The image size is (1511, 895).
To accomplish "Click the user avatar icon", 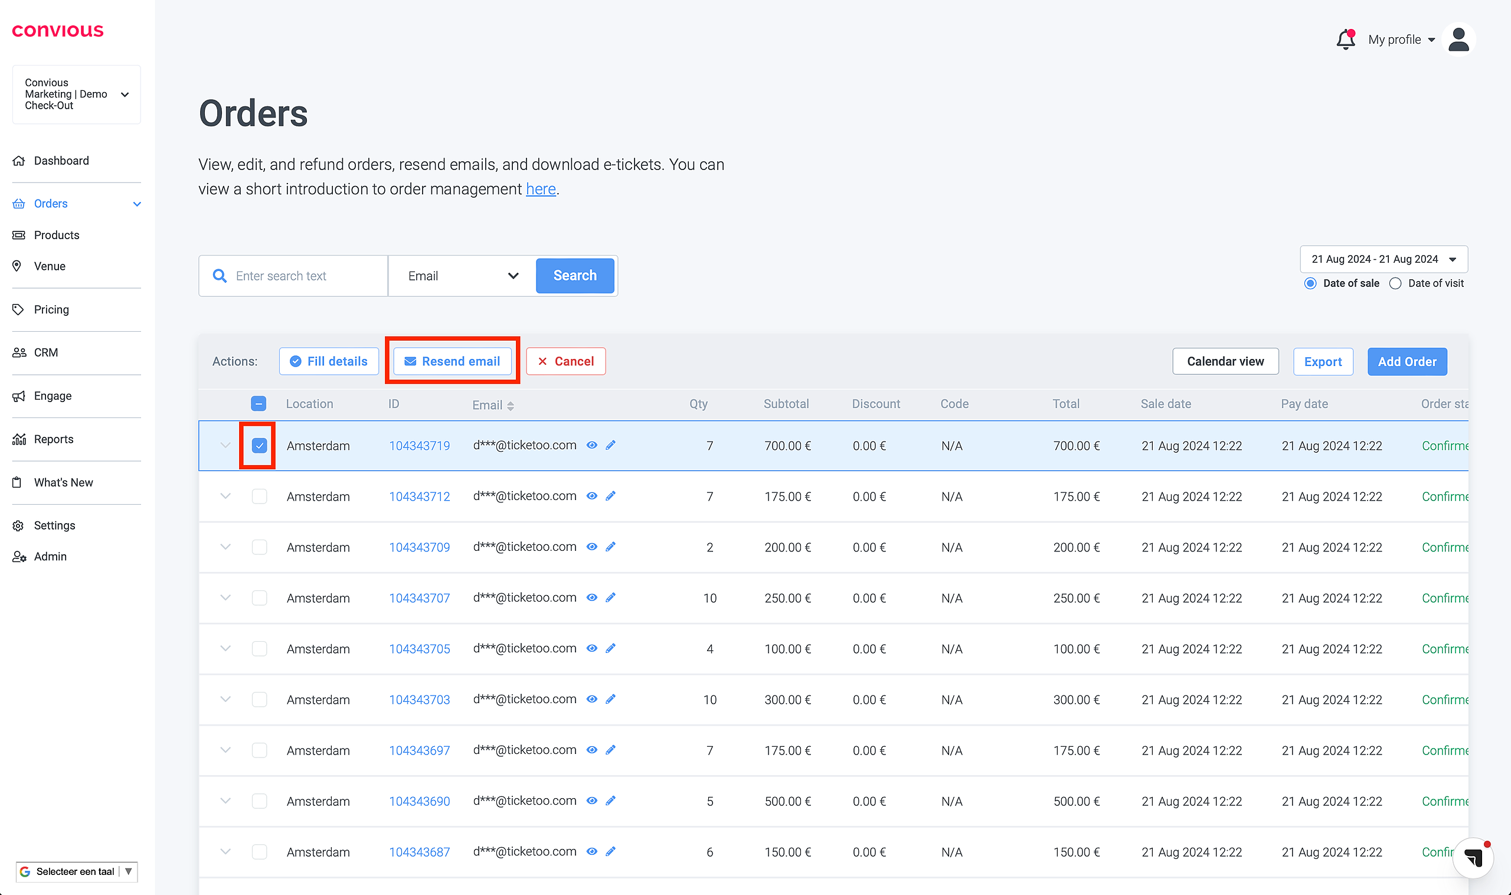I will pos(1458,40).
